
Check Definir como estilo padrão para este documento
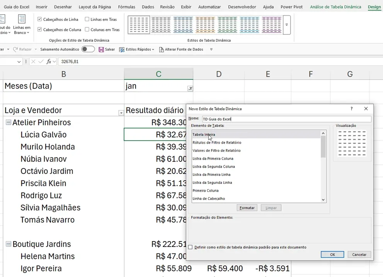tap(191, 247)
